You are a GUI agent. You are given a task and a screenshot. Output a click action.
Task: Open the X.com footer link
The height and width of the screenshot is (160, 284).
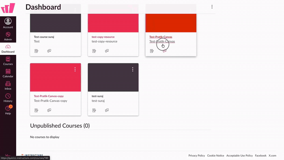(272, 156)
